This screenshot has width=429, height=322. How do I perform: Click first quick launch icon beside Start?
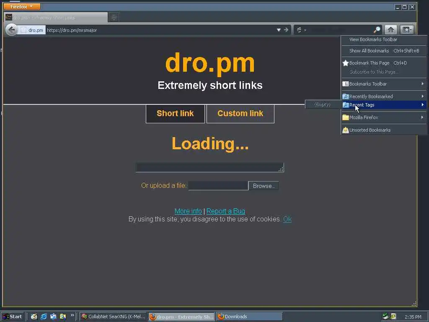coord(34,317)
